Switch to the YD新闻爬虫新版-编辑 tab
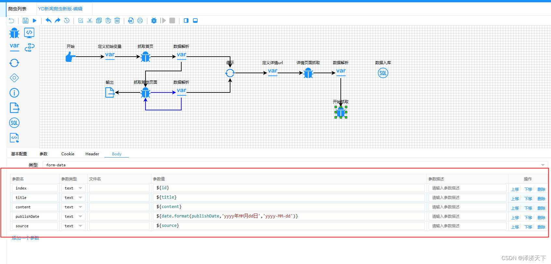Viewport: 551px width, 264px height. tap(60, 9)
